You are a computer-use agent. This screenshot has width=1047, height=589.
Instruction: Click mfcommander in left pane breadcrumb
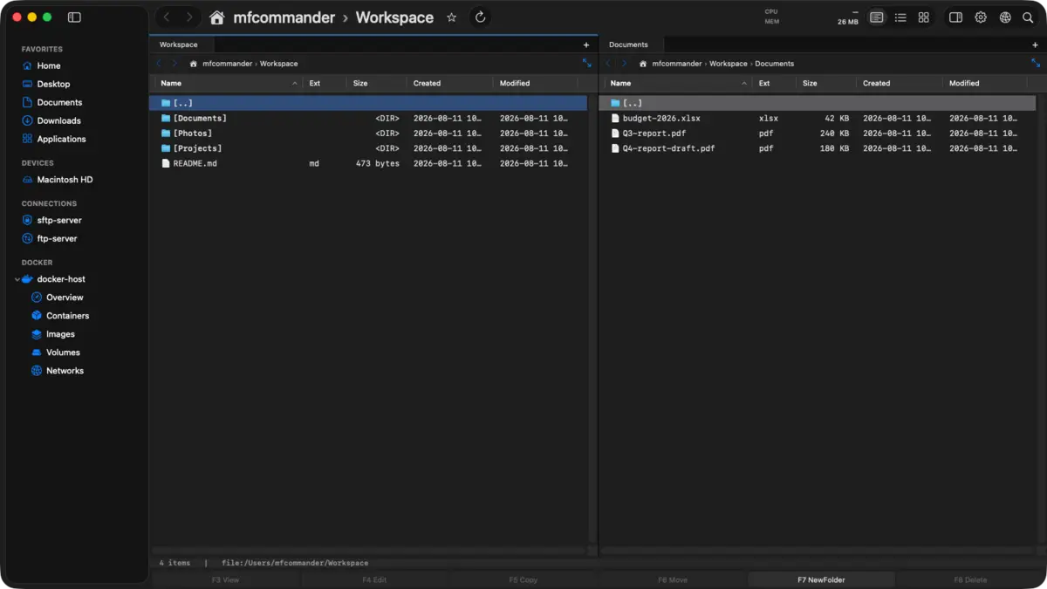(x=228, y=64)
